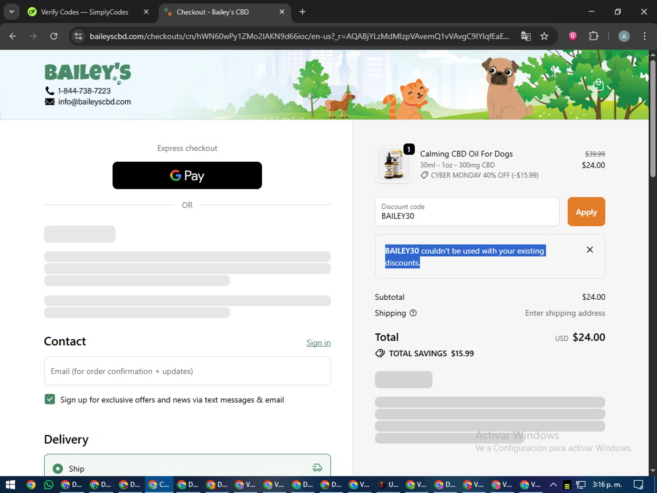This screenshot has width=657, height=493.
Task: Open the 3:16 p. m. clock
Action: pyautogui.click(x=607, y=484)
